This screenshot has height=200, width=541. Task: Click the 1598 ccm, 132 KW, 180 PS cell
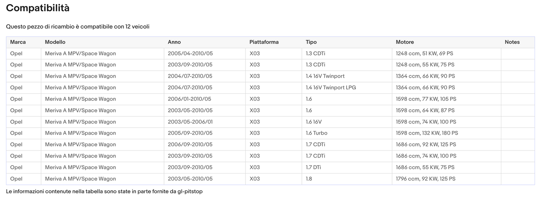[x=427, y=133]
